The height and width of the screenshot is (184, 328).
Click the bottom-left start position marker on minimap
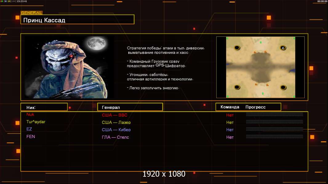[x=237, y=87]
